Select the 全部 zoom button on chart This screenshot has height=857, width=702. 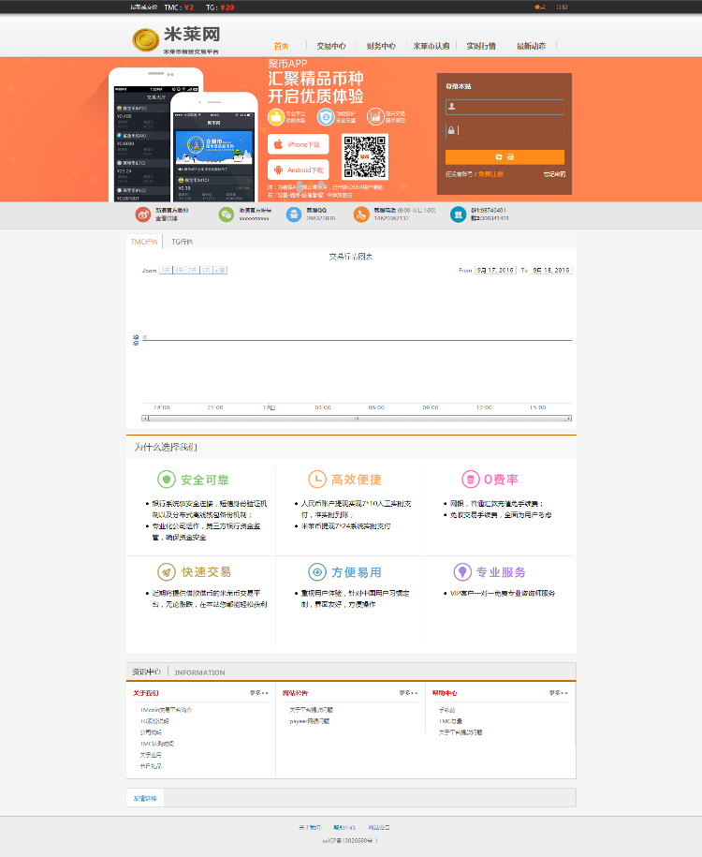tap(220, 270)
